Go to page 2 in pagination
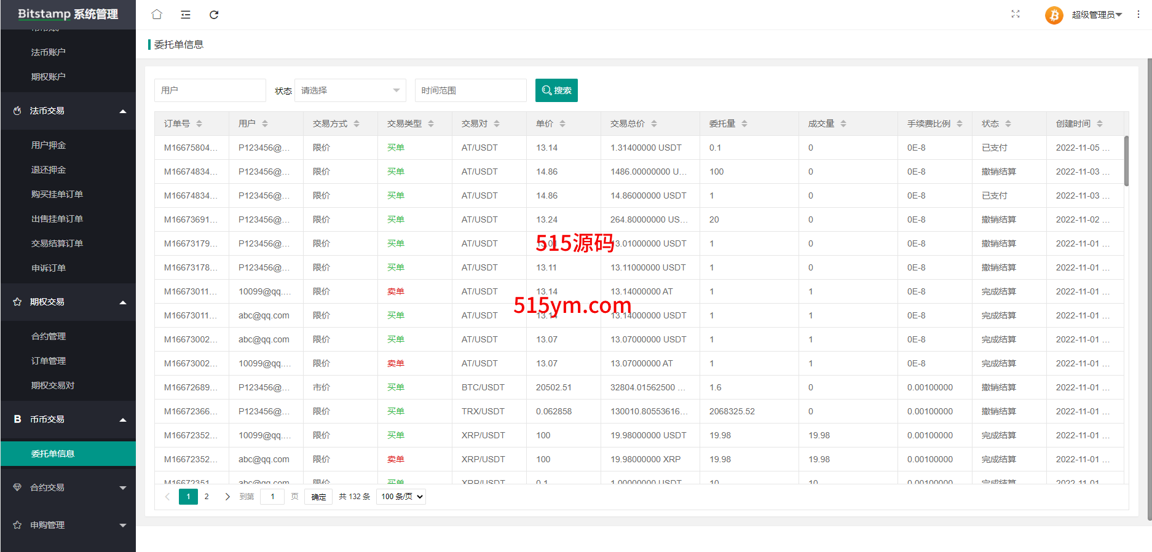Image resolution: width=1152 pixels, height=552 pixels. [x=207, y=497]
